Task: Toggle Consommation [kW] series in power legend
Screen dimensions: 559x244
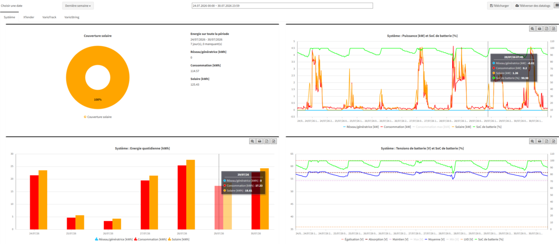Action: [x=396, y=126]
